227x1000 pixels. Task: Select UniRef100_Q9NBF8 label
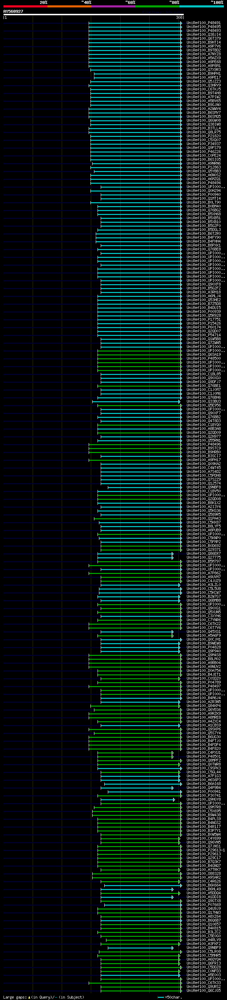(203, 487)
